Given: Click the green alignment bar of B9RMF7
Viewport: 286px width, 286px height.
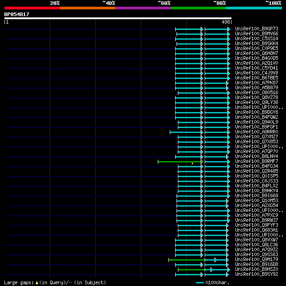Looking at the screenshot, I should pos(181,162).
